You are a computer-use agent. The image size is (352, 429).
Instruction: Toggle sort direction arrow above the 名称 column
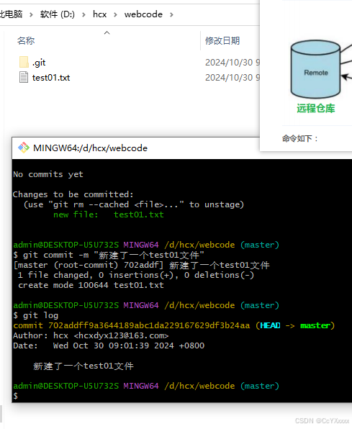coord(107,33)
